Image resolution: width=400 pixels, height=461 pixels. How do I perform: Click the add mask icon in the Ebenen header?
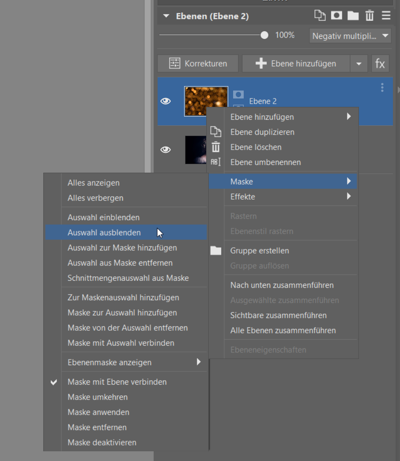tap(336, 15)
